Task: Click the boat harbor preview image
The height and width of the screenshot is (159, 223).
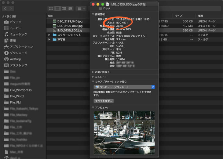Action: (124, 132)
